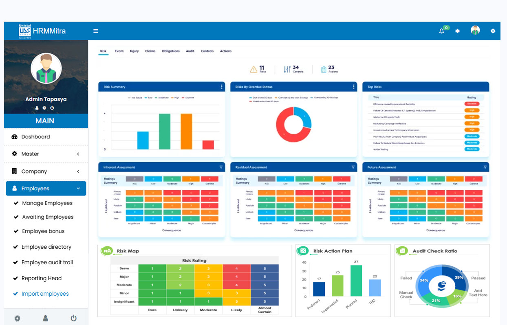This screenshot has height=325, width=507.
Task: Click the hamburger menu icon in header
Action: (x=96, y=31)
